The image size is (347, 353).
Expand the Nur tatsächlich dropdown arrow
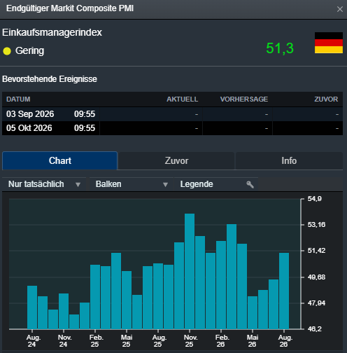click(x=78, y=185)
